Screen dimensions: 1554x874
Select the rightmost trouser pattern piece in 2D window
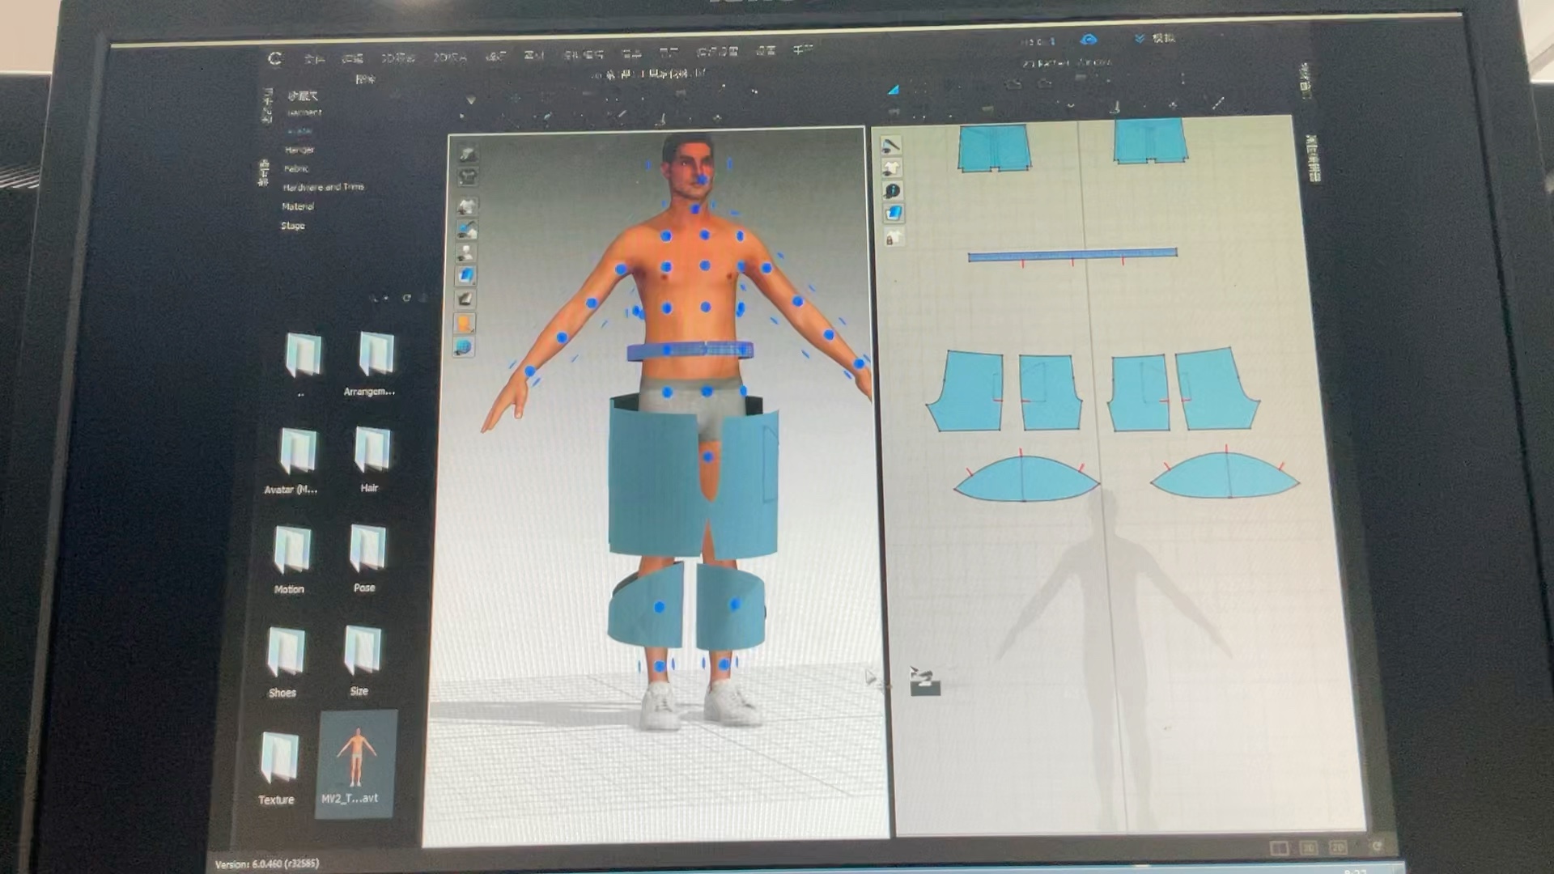(x=1217, y=389)
